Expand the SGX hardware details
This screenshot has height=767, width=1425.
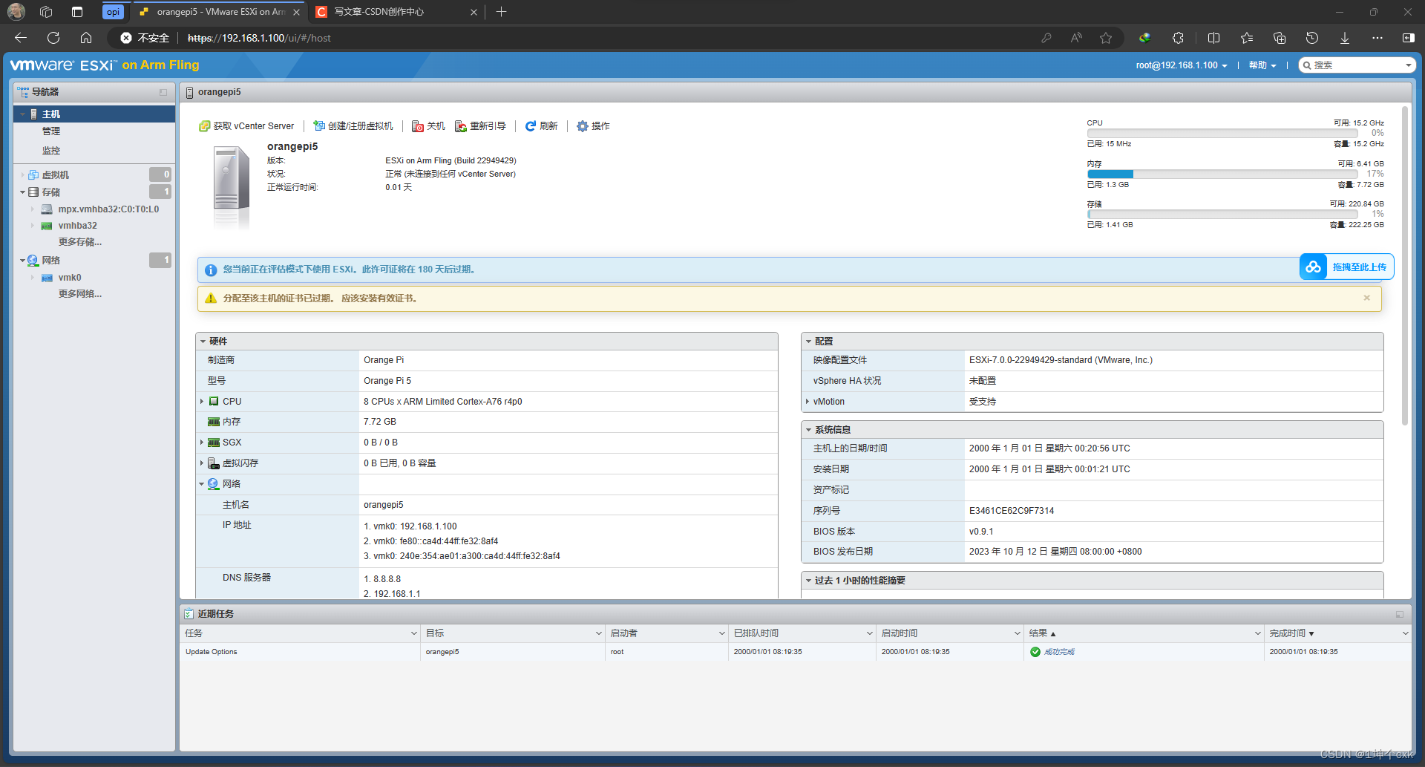coord(203,442)
